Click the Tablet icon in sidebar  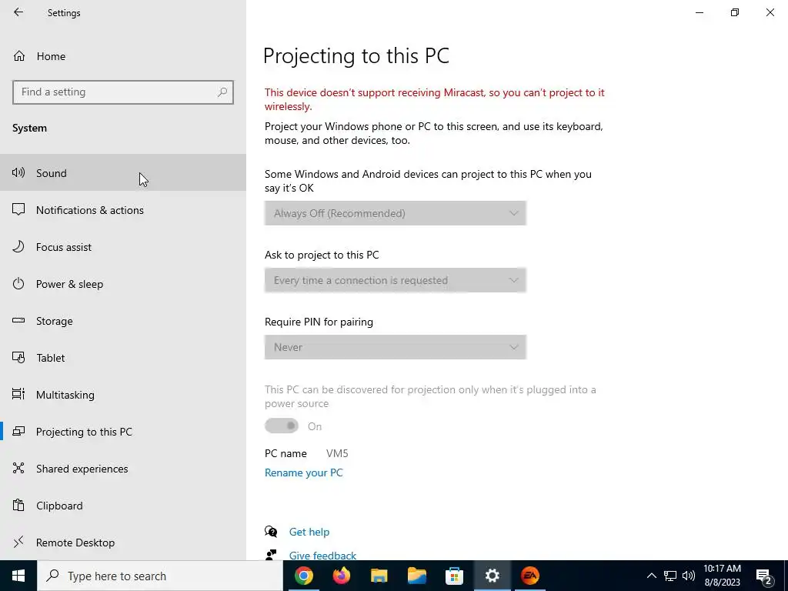coord(18,357)
